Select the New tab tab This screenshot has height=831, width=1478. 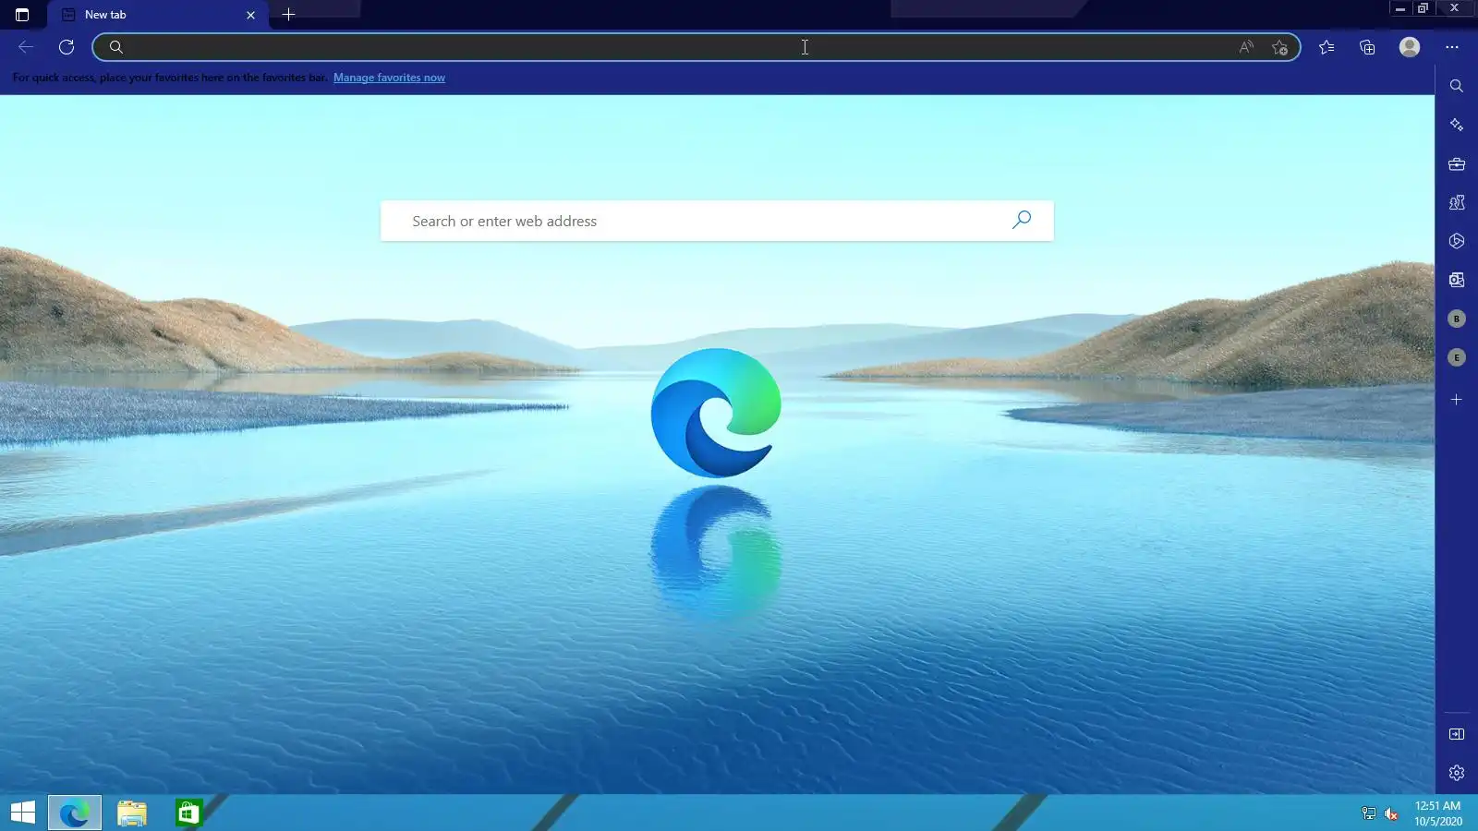pyautogui.click(x=158, y=15)
